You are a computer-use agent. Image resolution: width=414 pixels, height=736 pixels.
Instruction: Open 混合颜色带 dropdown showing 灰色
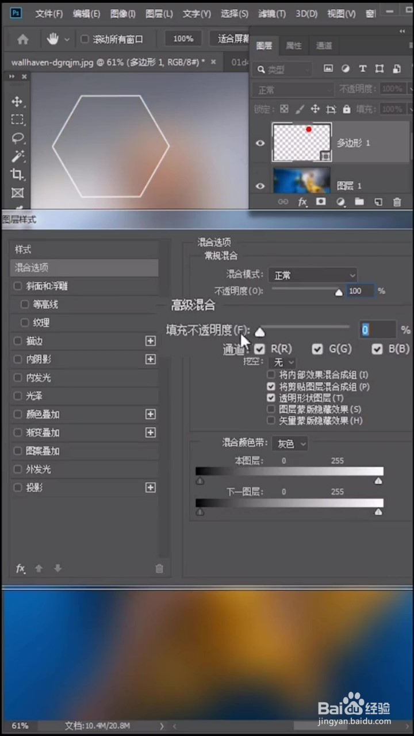coord(290,444)
